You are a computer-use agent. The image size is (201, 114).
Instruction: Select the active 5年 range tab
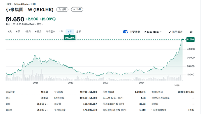[70, 31]
